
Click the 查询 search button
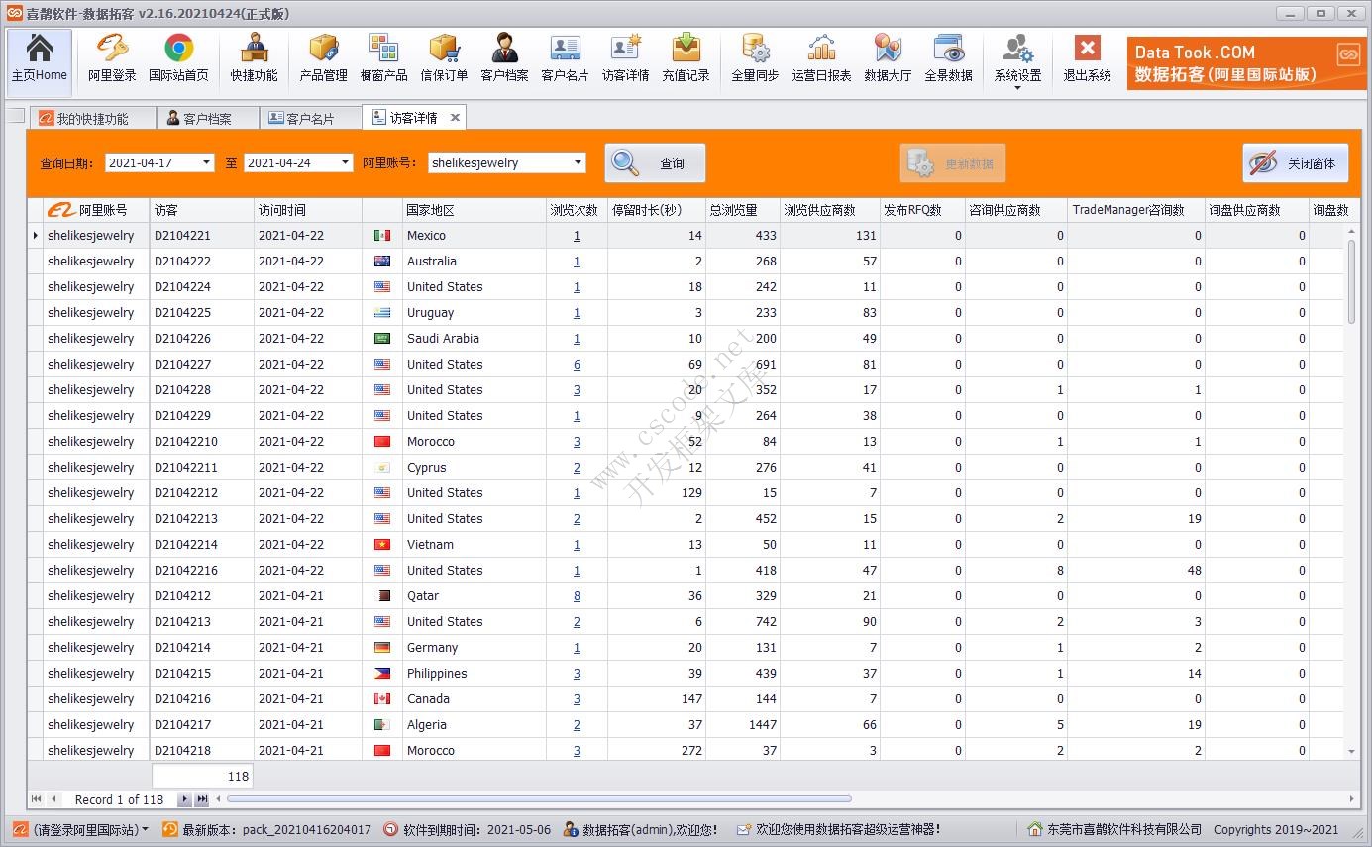[x=655, y=163]
